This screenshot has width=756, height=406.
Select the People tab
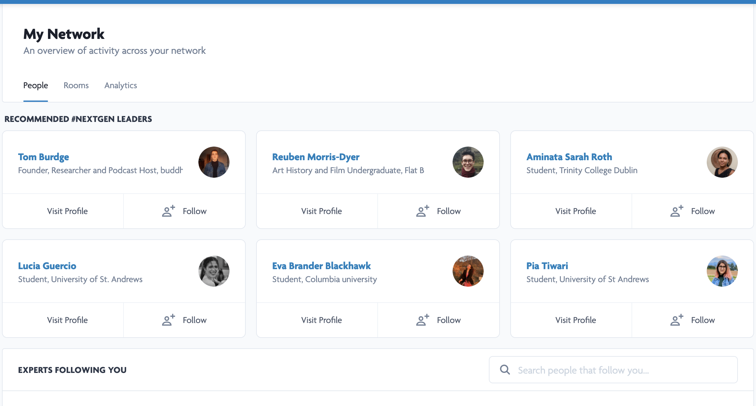pos(36,85)
